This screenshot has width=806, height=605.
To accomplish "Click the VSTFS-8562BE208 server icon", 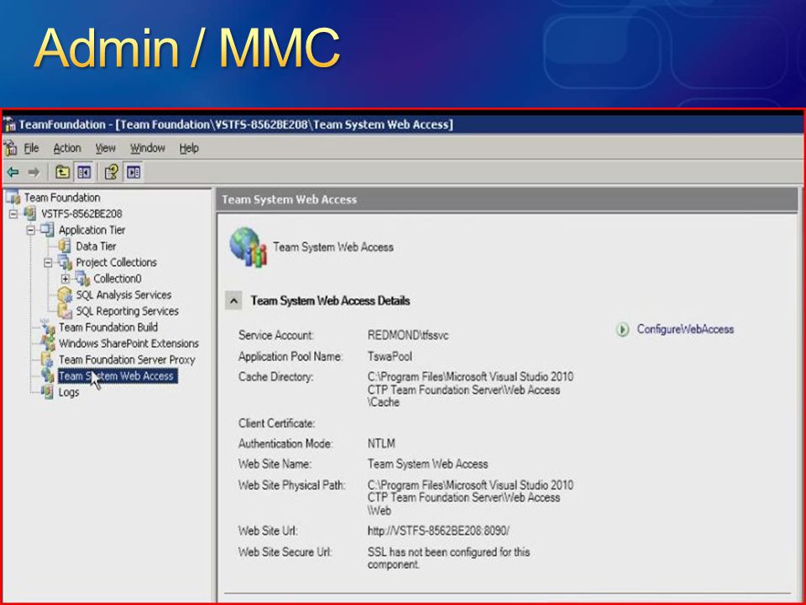I will (30, 213).
